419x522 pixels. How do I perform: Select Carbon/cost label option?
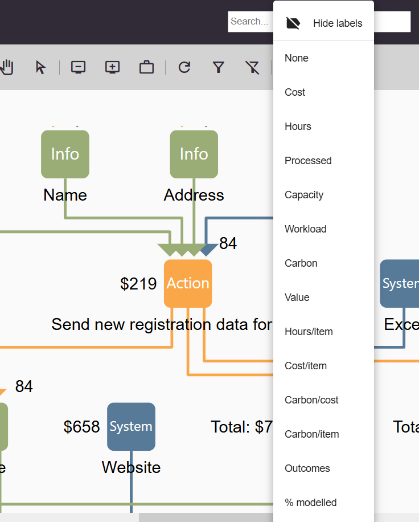coord(323,400)
